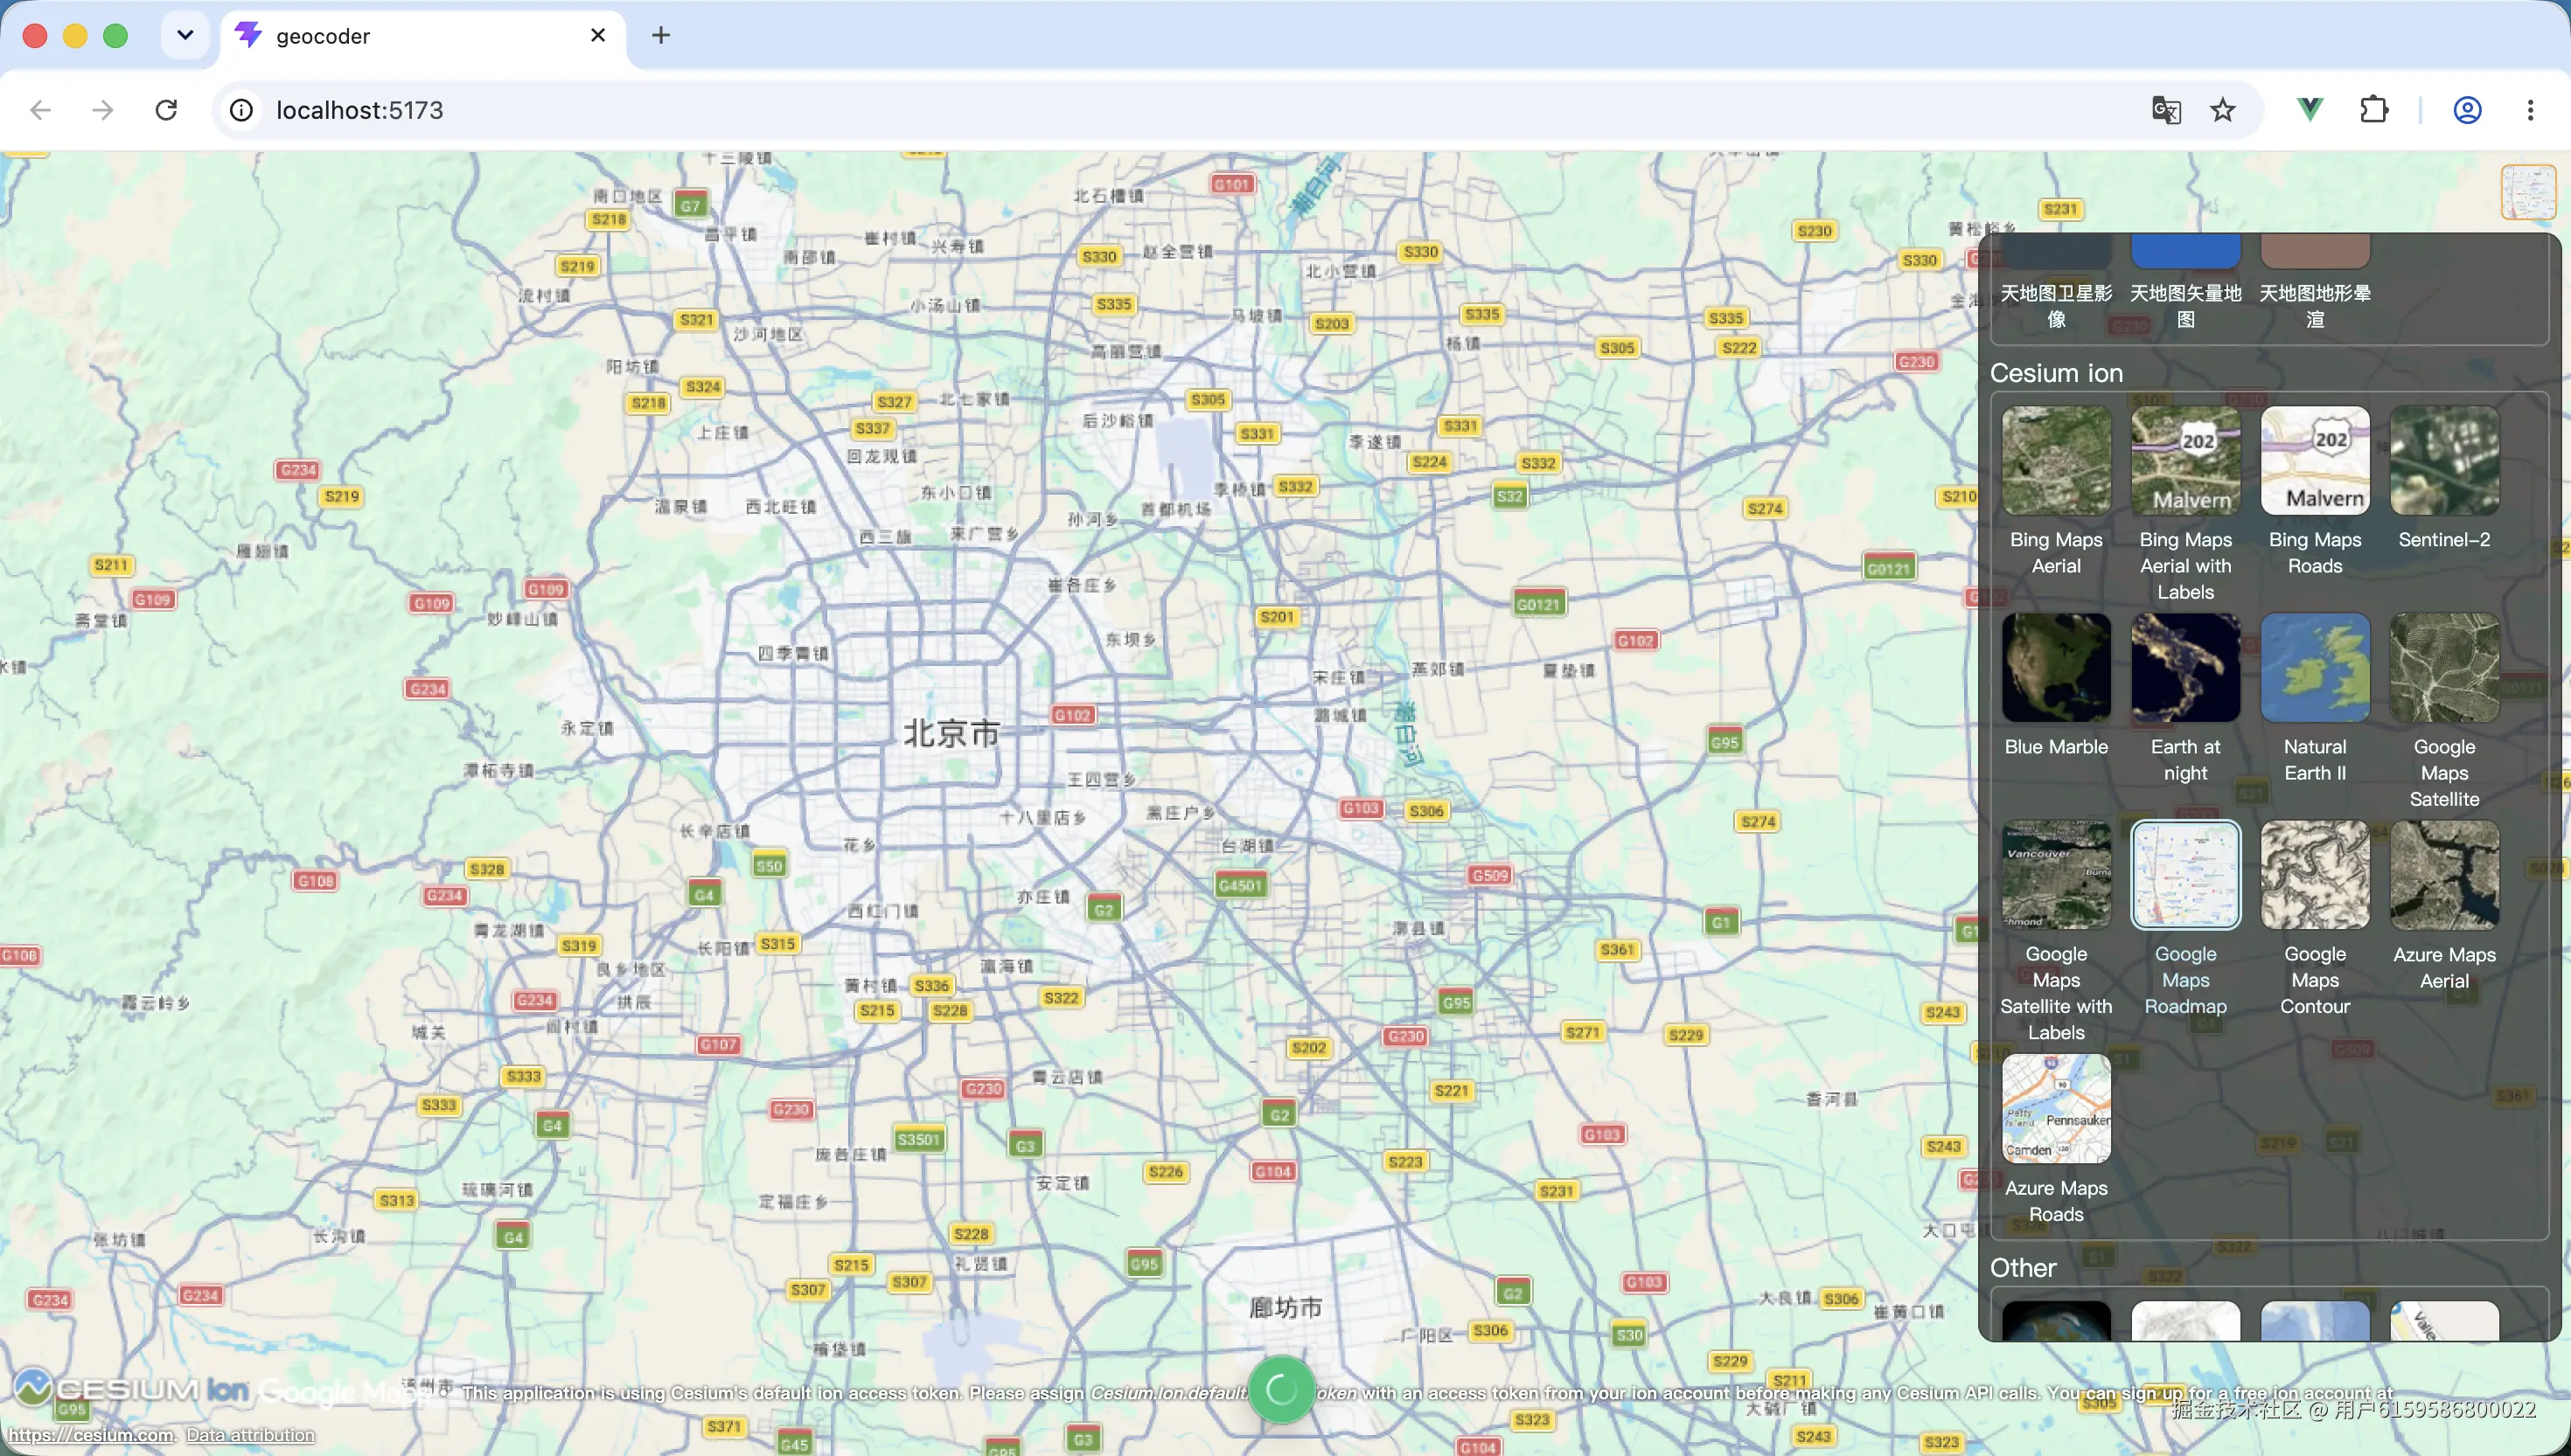Pick Azure Maps Roads imagery
The width and height of the screenshot is (2571, 1456).
click(x=2056, y=1140)
